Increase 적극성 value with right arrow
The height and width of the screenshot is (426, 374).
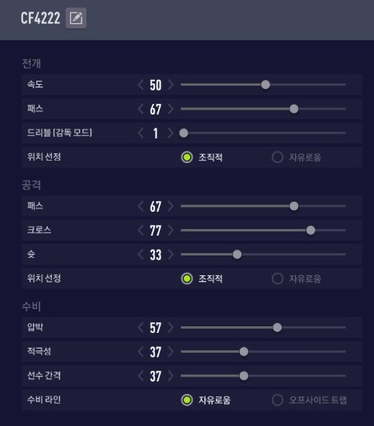(x=171, y=352)
